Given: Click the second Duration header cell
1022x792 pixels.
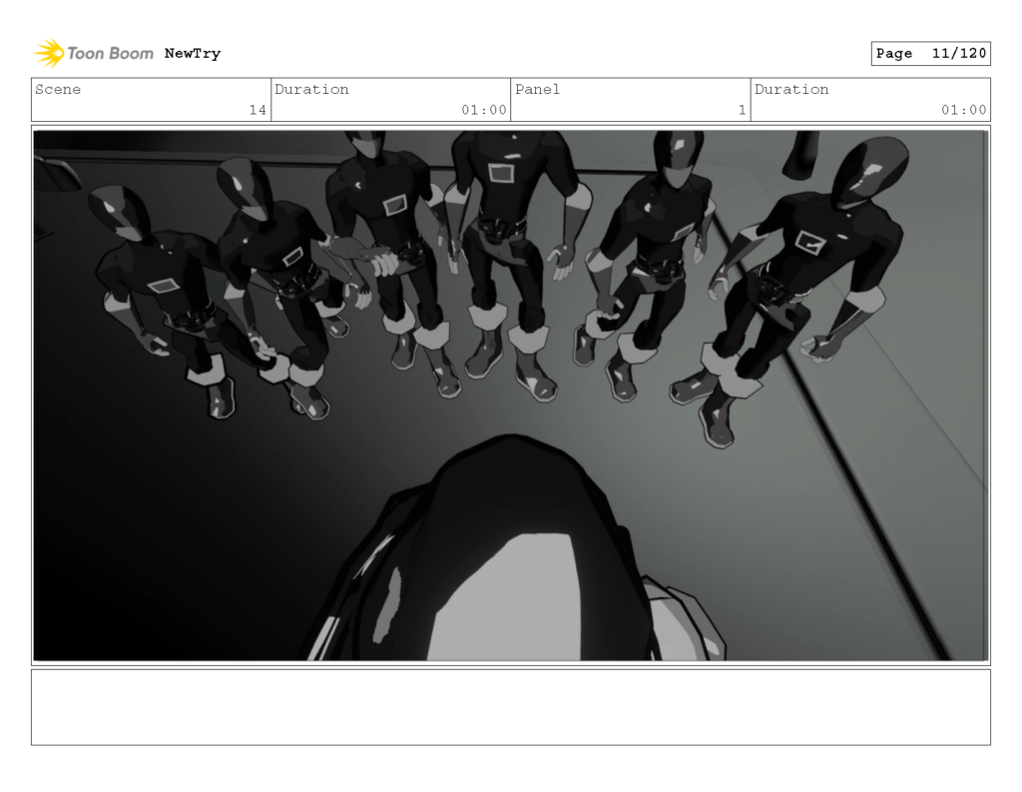Looking at the screenshot, I should click(791, 89).
